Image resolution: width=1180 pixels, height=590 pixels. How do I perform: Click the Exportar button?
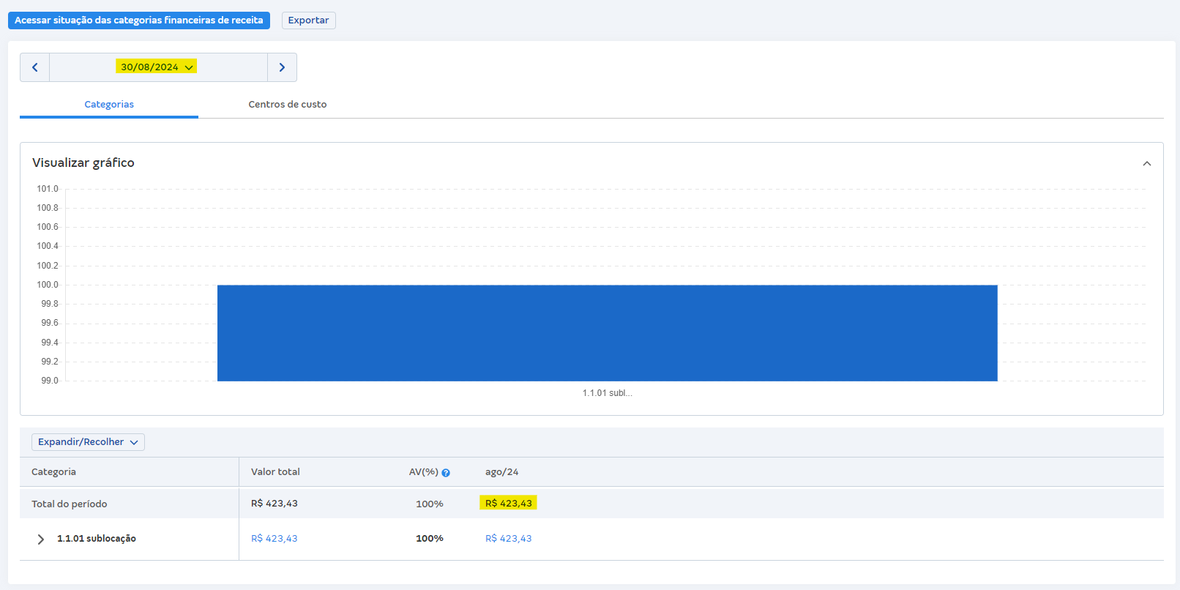click(308, 20)
